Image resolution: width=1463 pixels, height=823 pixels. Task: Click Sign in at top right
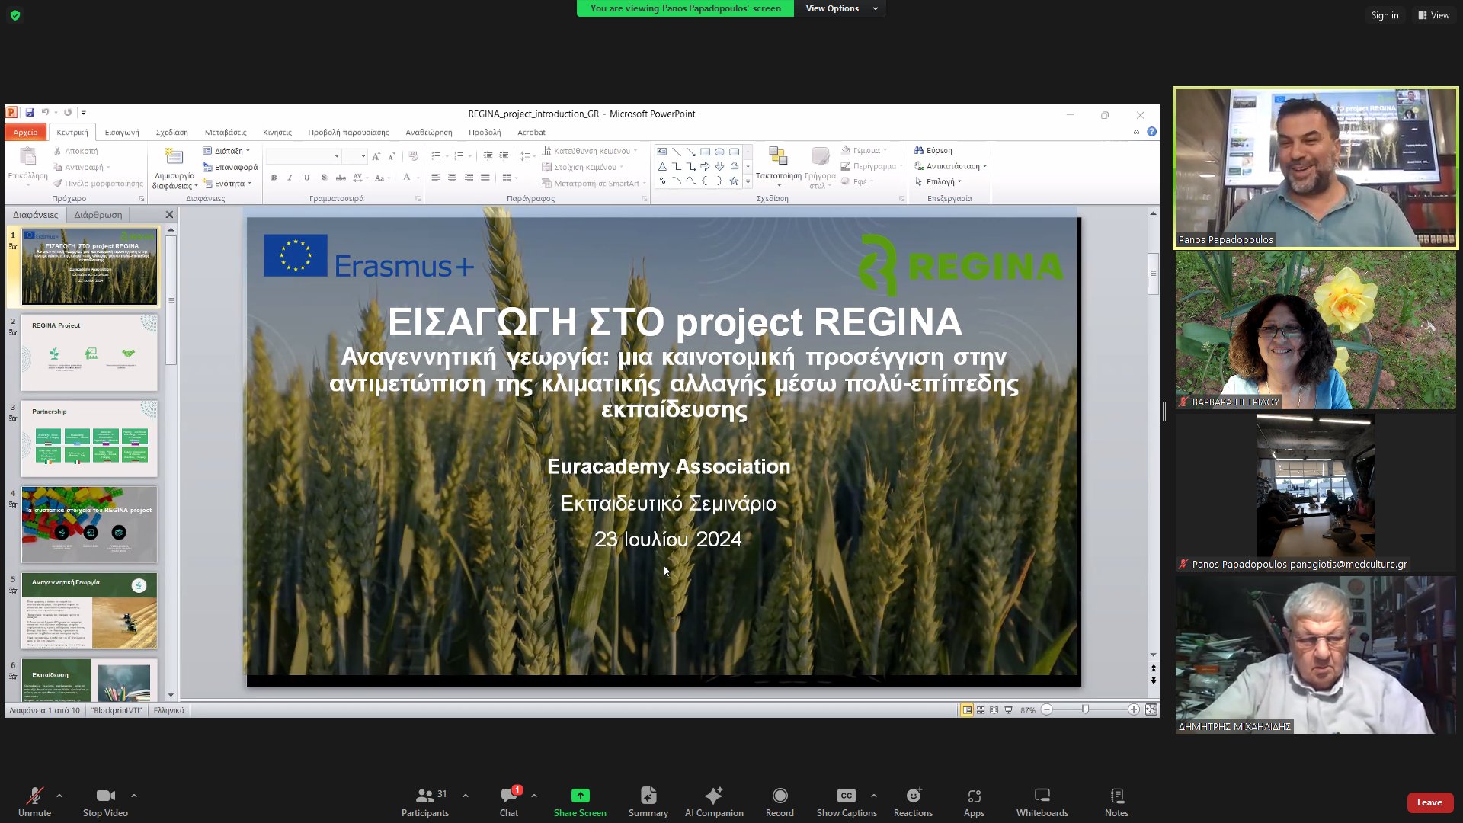click(1385, 15)
